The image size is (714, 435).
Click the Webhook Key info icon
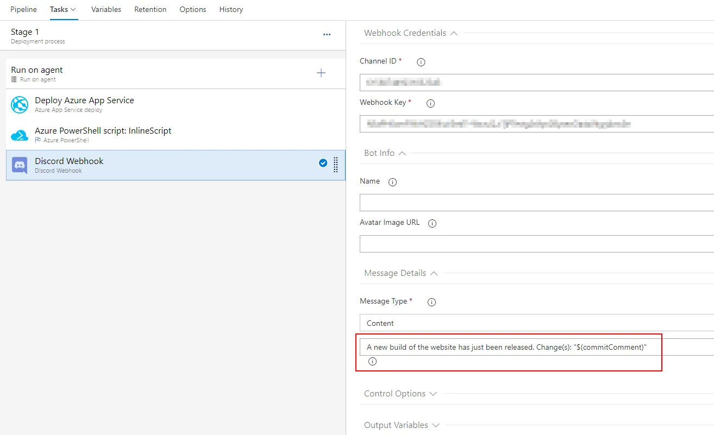click(x=430, y=103)
